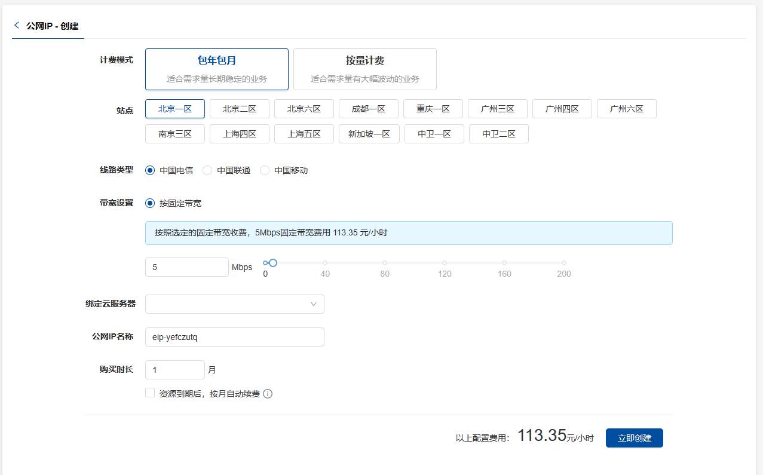
Task: Choose the 北京六区 site
Action: (x=304, y=109)
